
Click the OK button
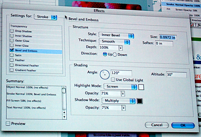[x=183, y=125]
